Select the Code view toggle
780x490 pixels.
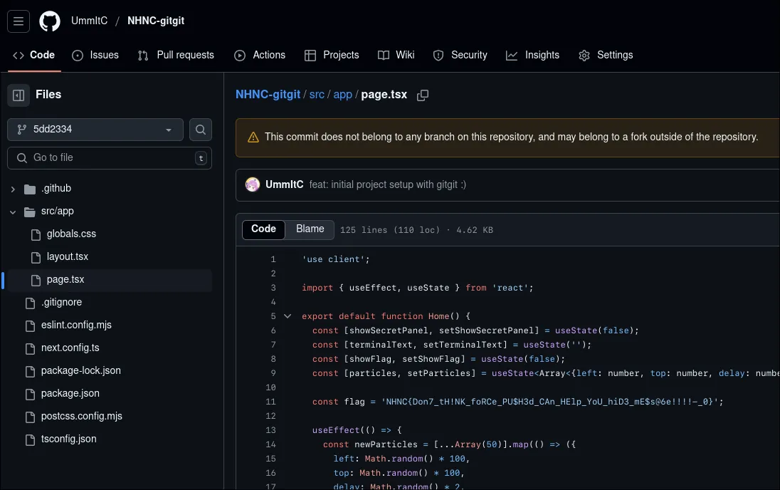(x=263, y=229)
